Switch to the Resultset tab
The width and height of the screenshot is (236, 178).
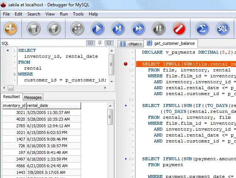11,97
